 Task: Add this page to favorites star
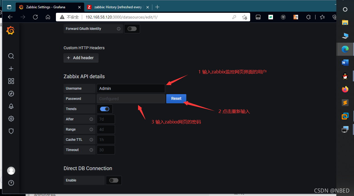coord(244,17)
